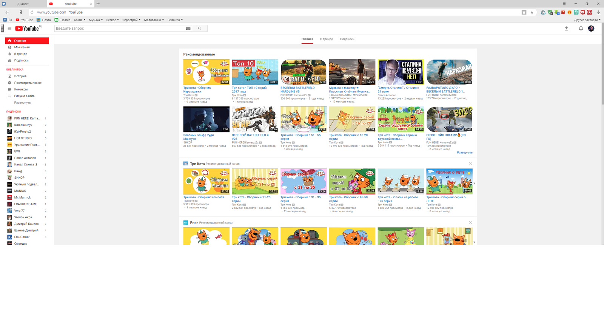Open the Почта bookmark
The image size is (604, 323).
[44, 20]
